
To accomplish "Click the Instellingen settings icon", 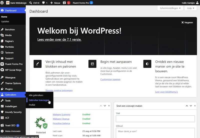I will (x=2, y=106).
